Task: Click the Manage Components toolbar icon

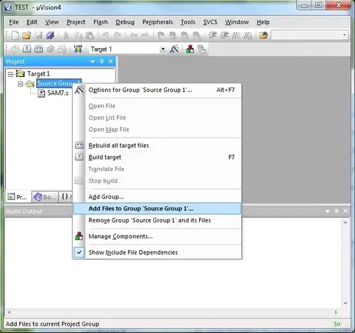Action: 190,49
